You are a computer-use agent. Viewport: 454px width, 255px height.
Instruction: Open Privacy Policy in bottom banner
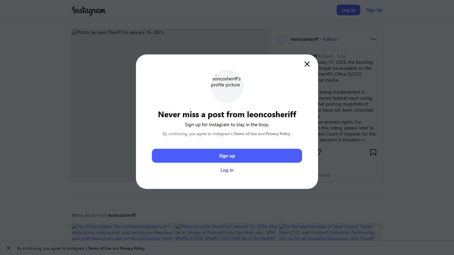tap(132, 248)
